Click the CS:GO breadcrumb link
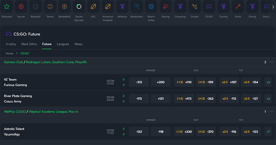Screen dimensions: 276x145 point(24,53)
